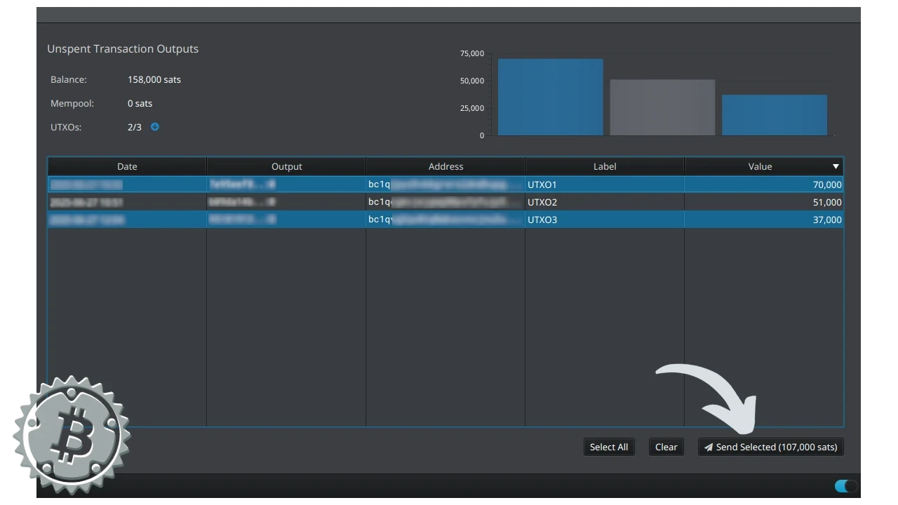Click the 37,000 value cell
This screenshot has width=898, height=505.
pos(764,220)
